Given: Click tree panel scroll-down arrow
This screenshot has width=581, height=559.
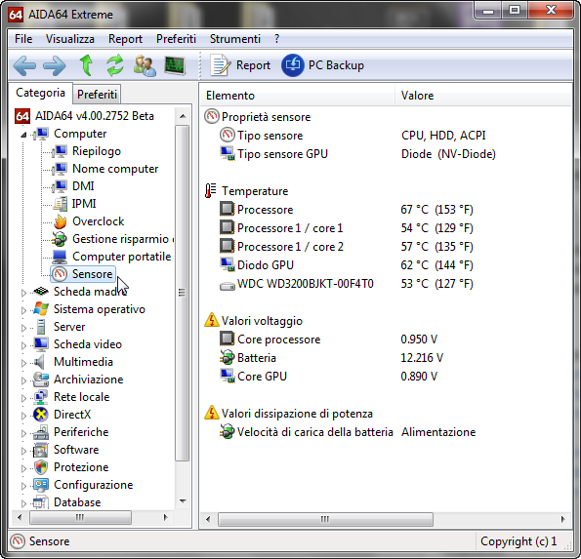Looking at the screenshot, I should point(183,501).
